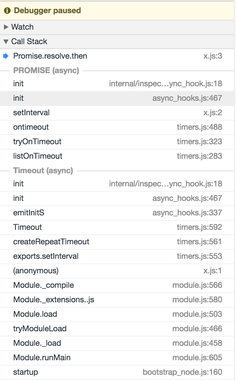The image size is (236, 380).
Task: Select the exports.setInterval frame
Action: tap(117, 256)
